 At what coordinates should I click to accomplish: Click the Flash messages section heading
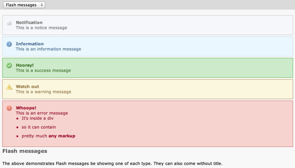[x=25, y=151]
